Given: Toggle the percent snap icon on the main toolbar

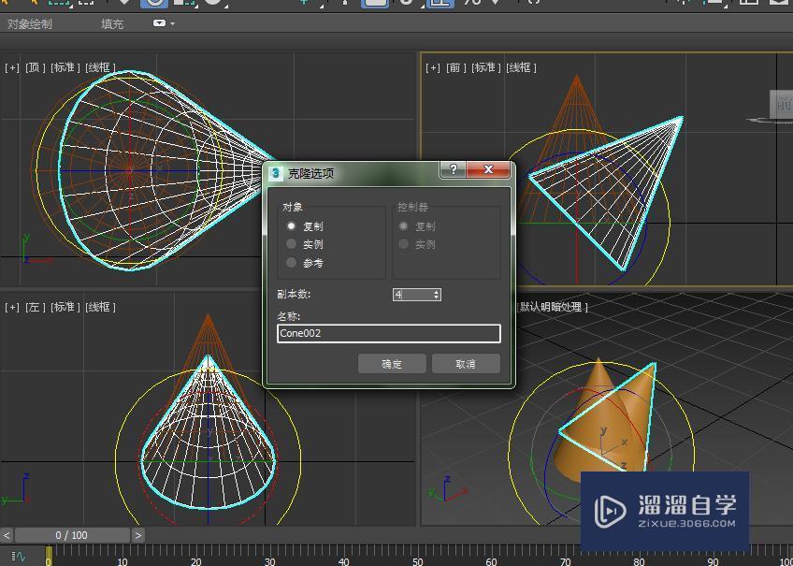Looking at the screenshot, I should pos(472,3).
